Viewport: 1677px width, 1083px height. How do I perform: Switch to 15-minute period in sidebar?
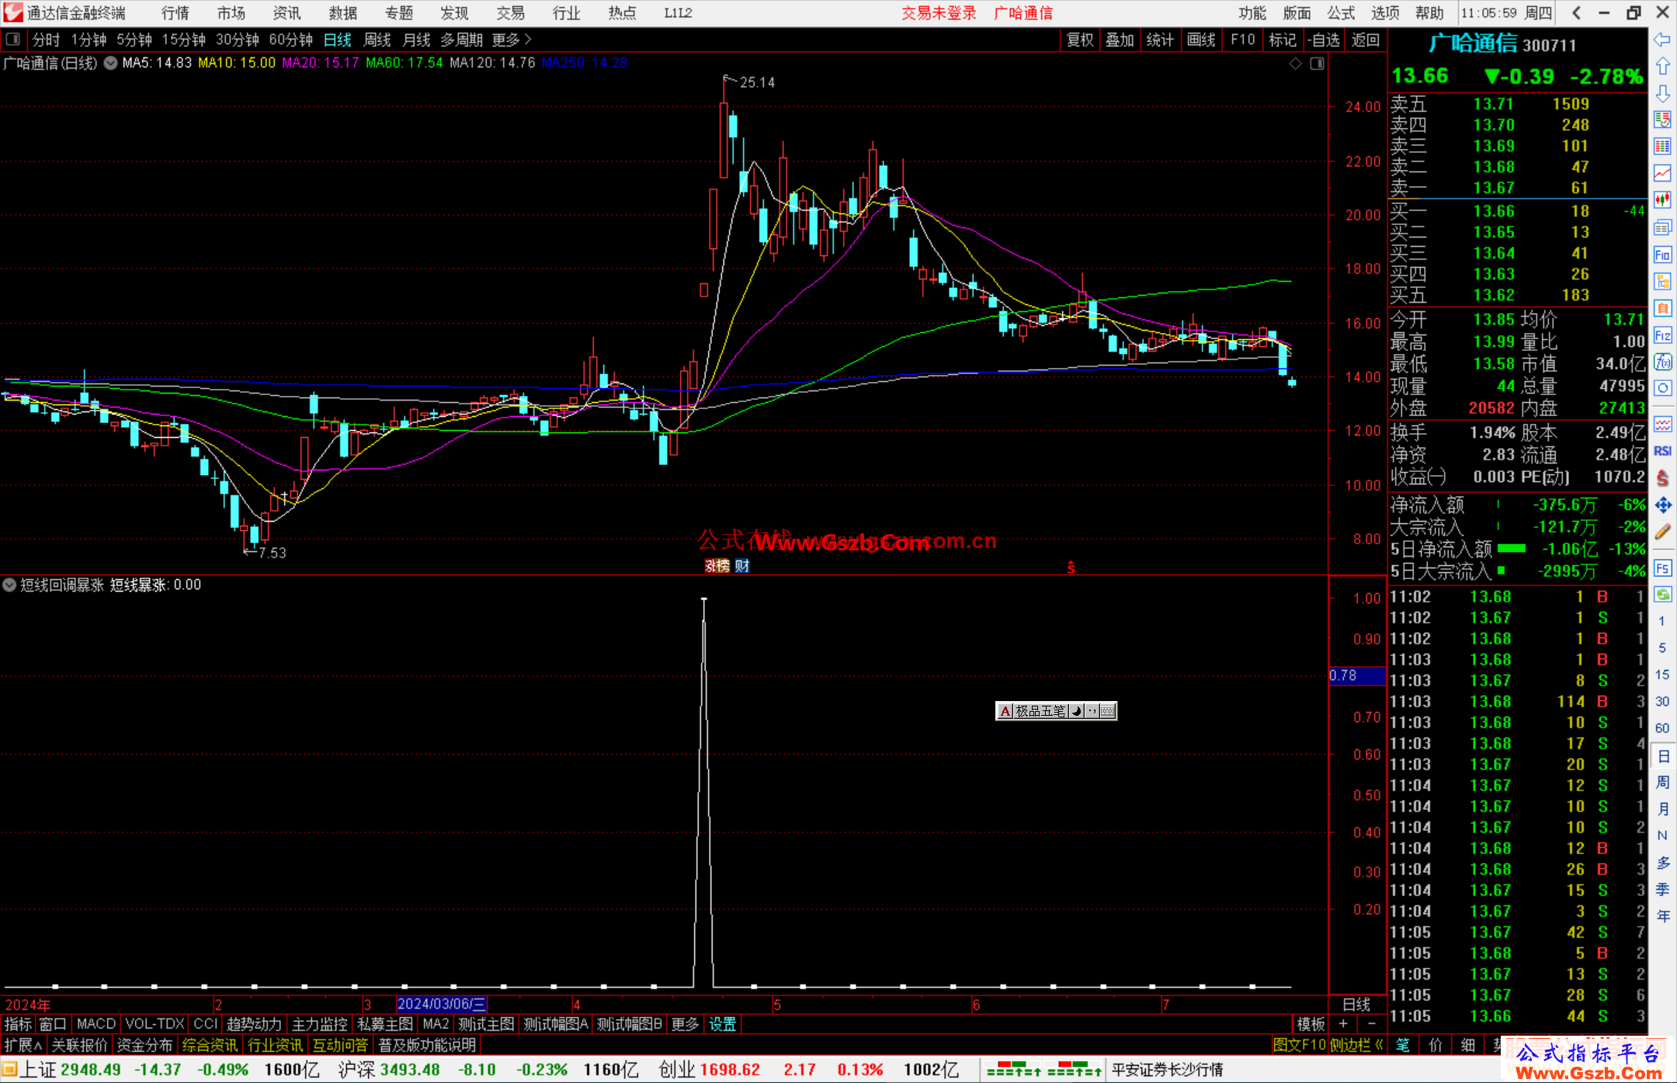(x=1661, y=675)
